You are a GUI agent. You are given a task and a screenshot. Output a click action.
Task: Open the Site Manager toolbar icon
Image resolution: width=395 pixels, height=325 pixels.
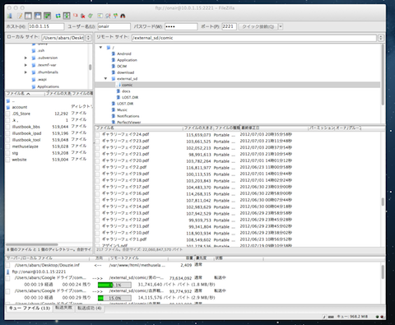coord(10,16)
